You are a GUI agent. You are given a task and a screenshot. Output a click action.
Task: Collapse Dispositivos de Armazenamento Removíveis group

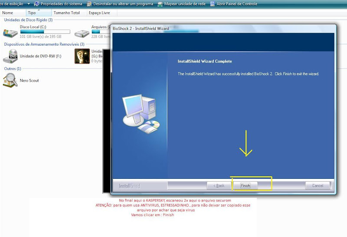pyautogui.click(x=44, y=44)
